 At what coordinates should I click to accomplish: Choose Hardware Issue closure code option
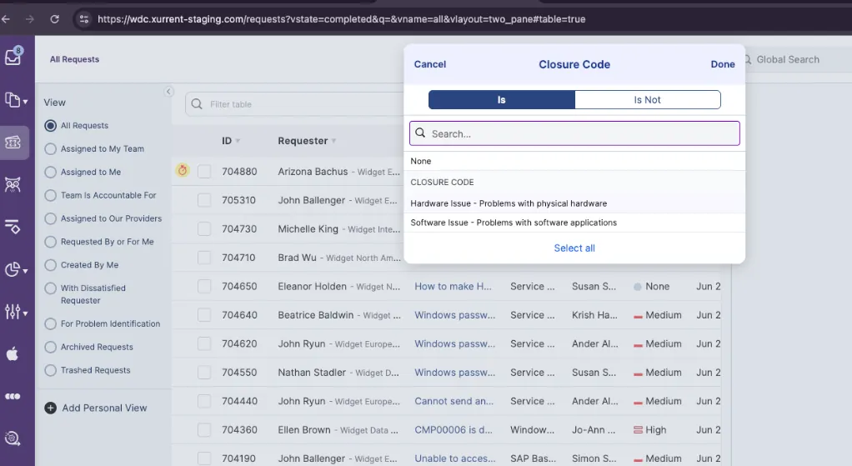tap(574, 203)
